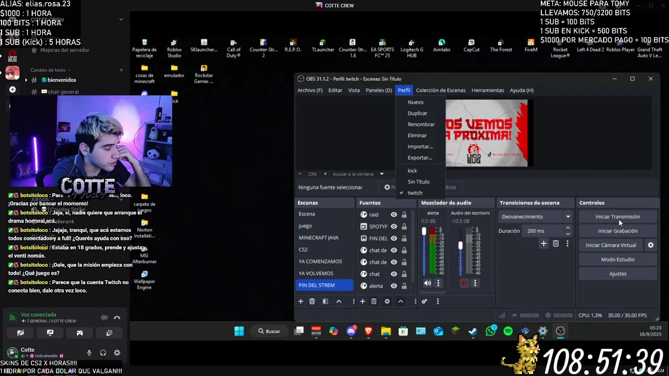The image size is (669, 376).
Task: Expand the Discord server name dropdown
Action: [121, 19]
